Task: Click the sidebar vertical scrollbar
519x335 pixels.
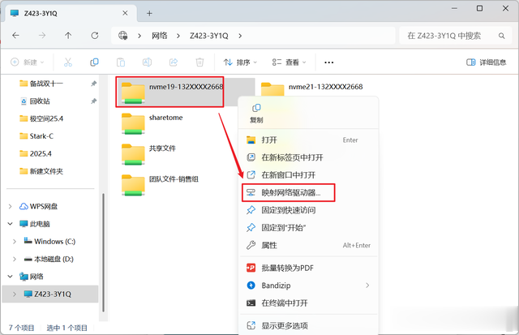Action: tap(103, 252)
